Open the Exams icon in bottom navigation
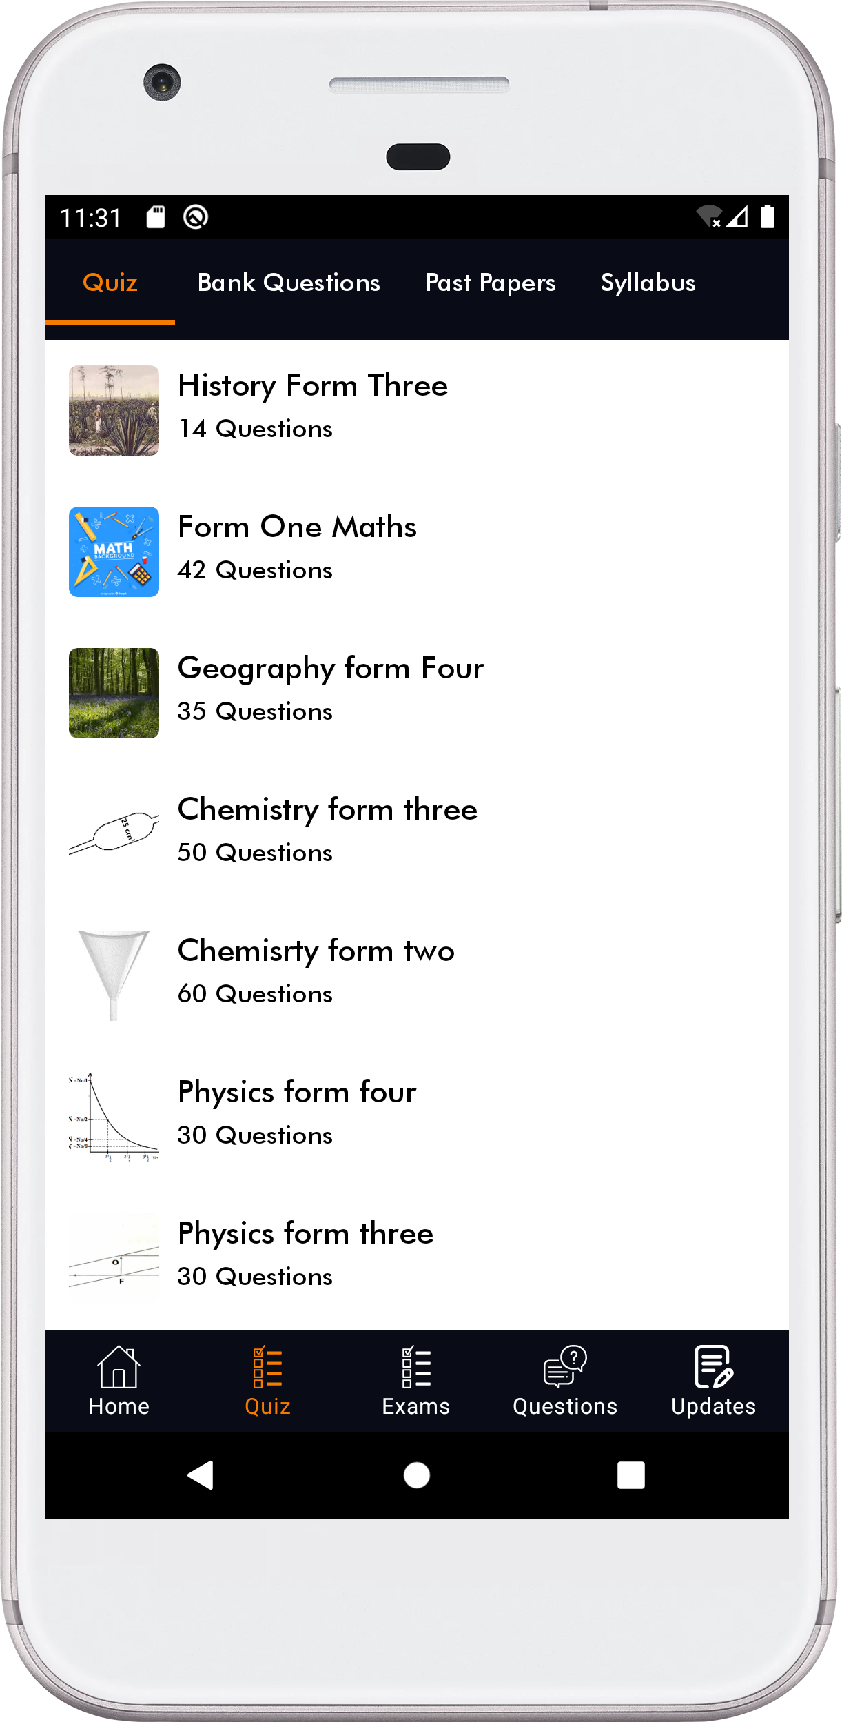The width and height of the screenshot is (842, 1722). 416,1368
